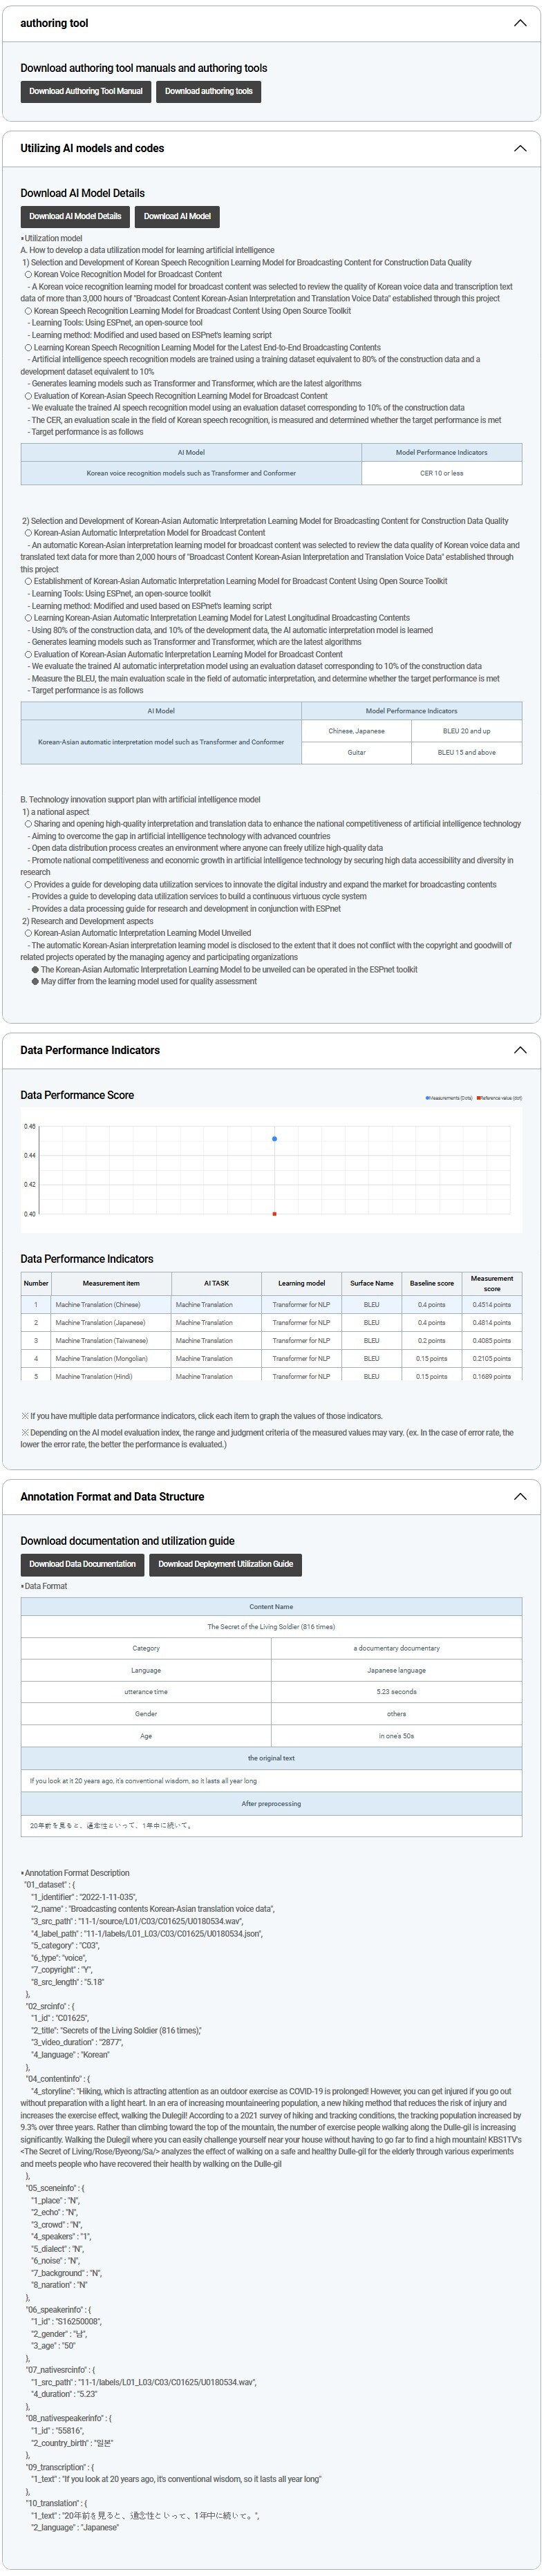Screen dimensions: 546x2576
Task: Toggle Measurements (Dots) legend entry
Action: 449,1098
